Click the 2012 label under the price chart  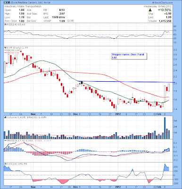click(118, 114)
